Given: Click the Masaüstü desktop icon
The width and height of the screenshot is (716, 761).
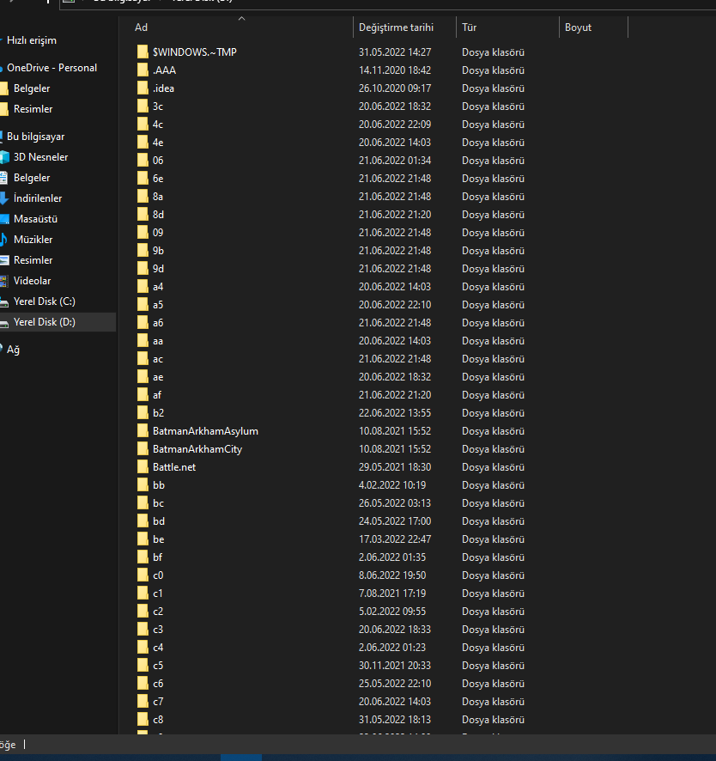Looking at the screenshot, I should point(4,219).
